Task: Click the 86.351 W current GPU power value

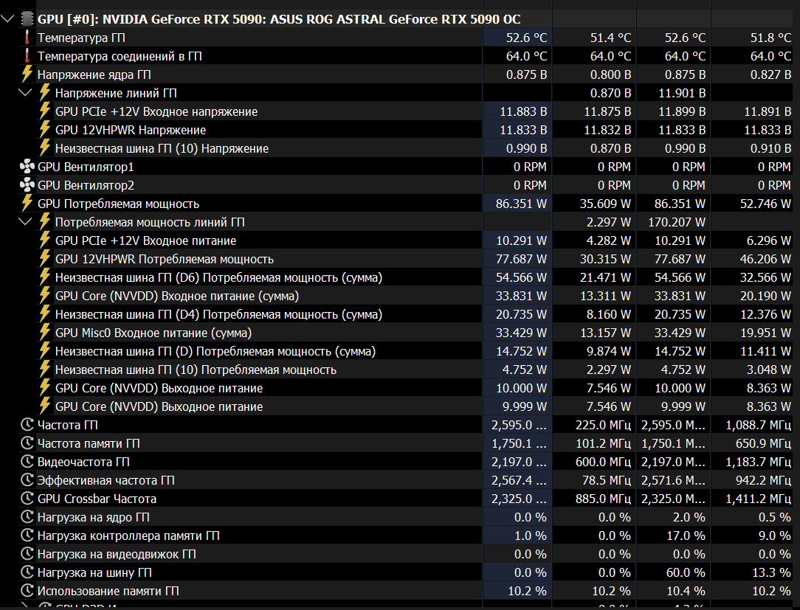Action: (x=521, y=204)
